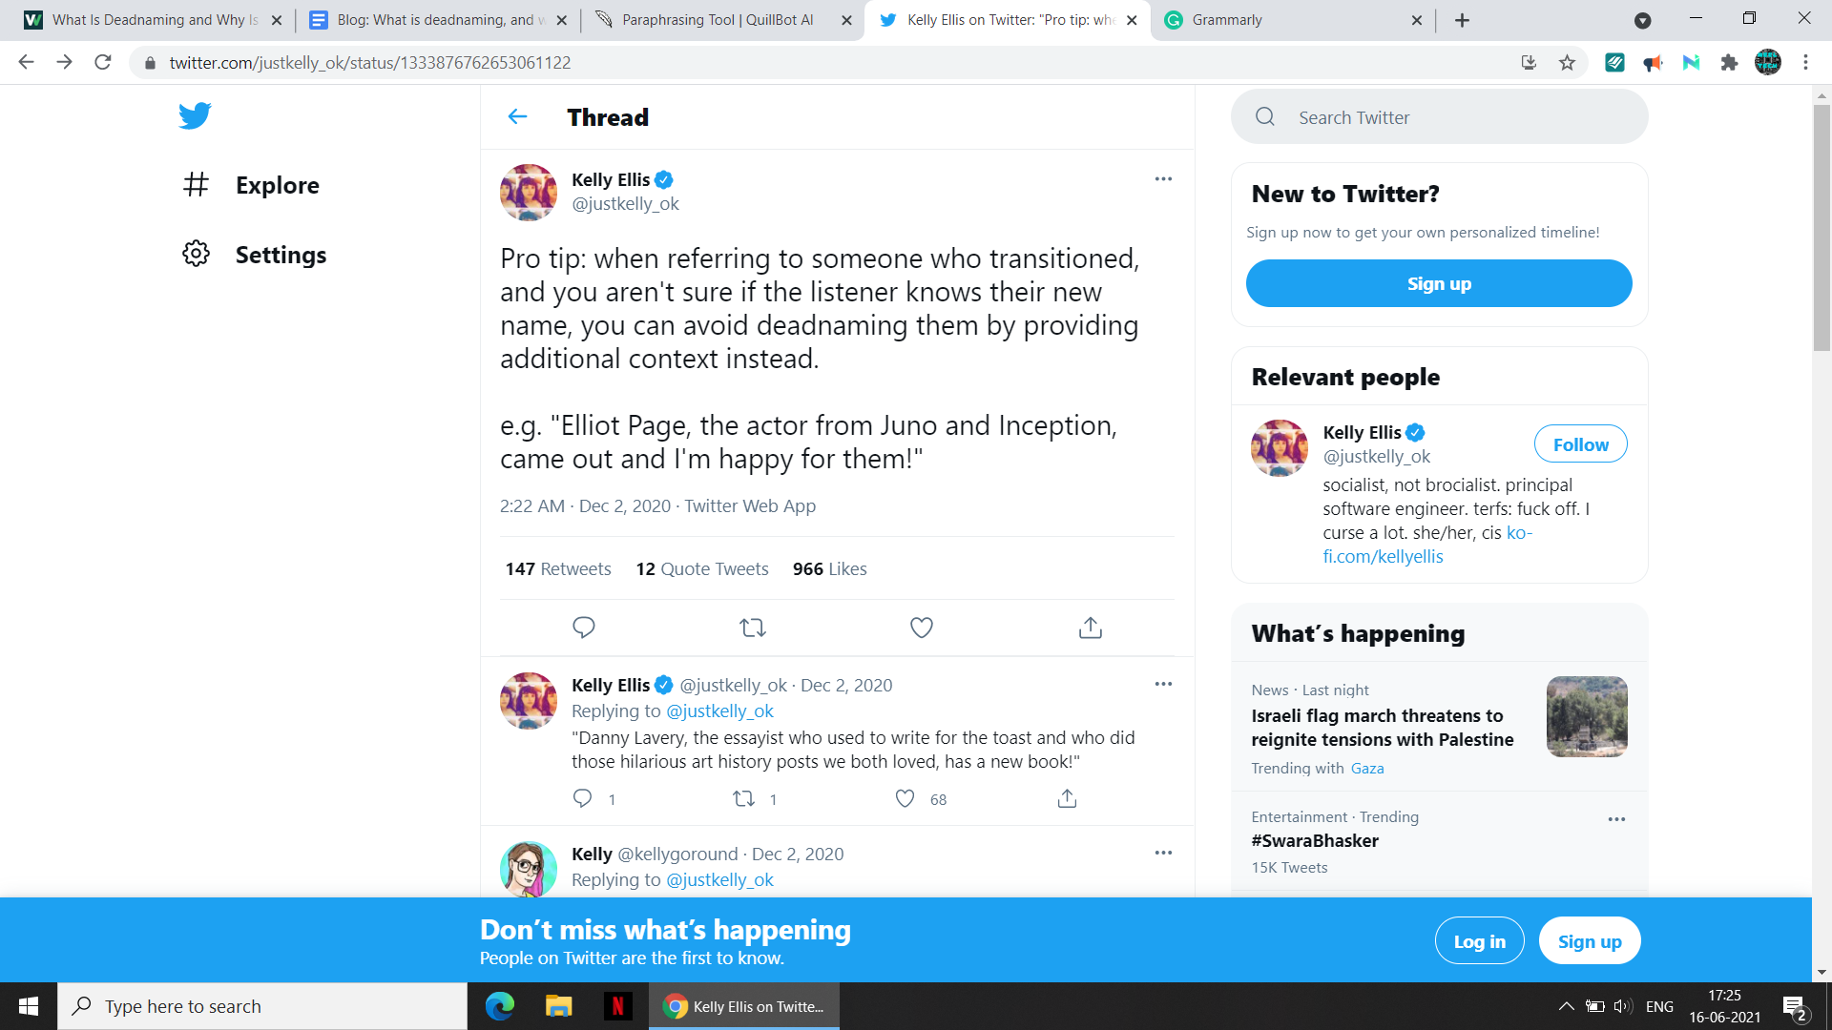This screenshot has width=1832, height=1030.
Task: Open more options on Danny Lavery reply
Action: pyautogui.click(x=1162, y=684)
